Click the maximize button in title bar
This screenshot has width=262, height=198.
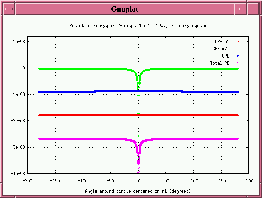[252, 9]
